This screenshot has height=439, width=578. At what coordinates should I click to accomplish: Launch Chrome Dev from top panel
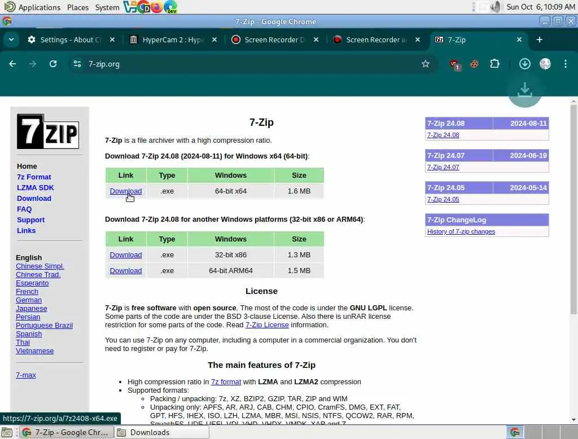tap(143, 7)
